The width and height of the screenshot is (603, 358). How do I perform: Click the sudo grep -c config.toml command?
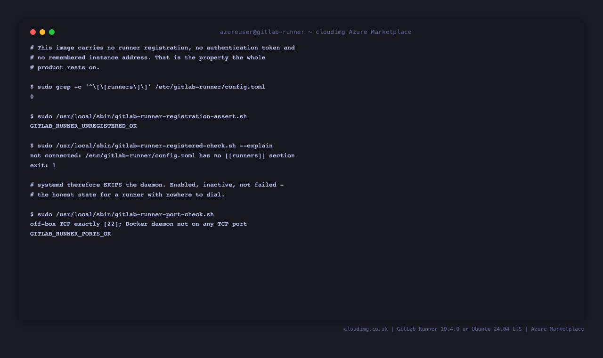[x=148, y=87]
